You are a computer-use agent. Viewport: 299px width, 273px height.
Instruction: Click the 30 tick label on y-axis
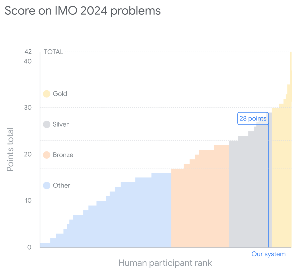28,108
